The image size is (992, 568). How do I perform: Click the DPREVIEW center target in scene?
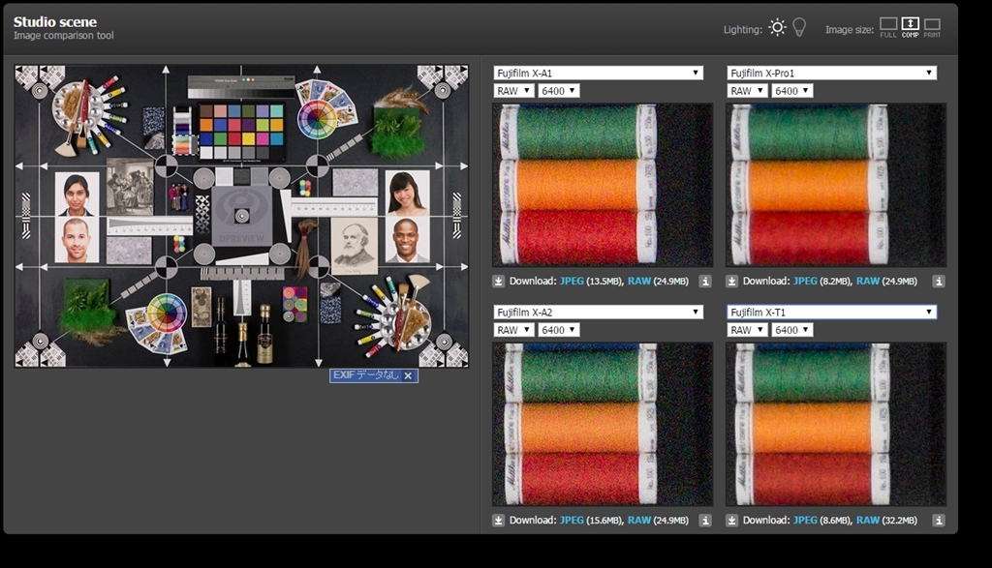(241, 217)
